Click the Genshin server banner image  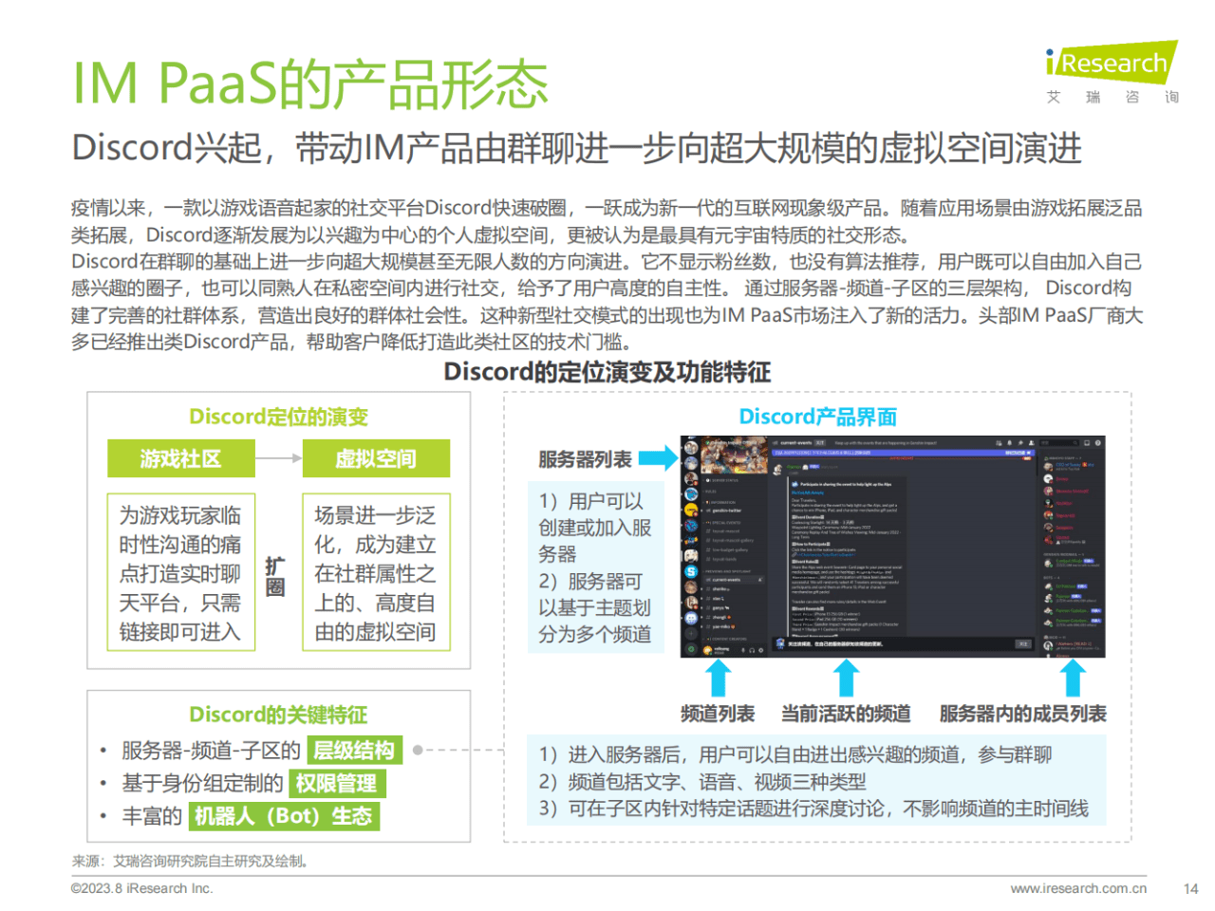(734, 455)
